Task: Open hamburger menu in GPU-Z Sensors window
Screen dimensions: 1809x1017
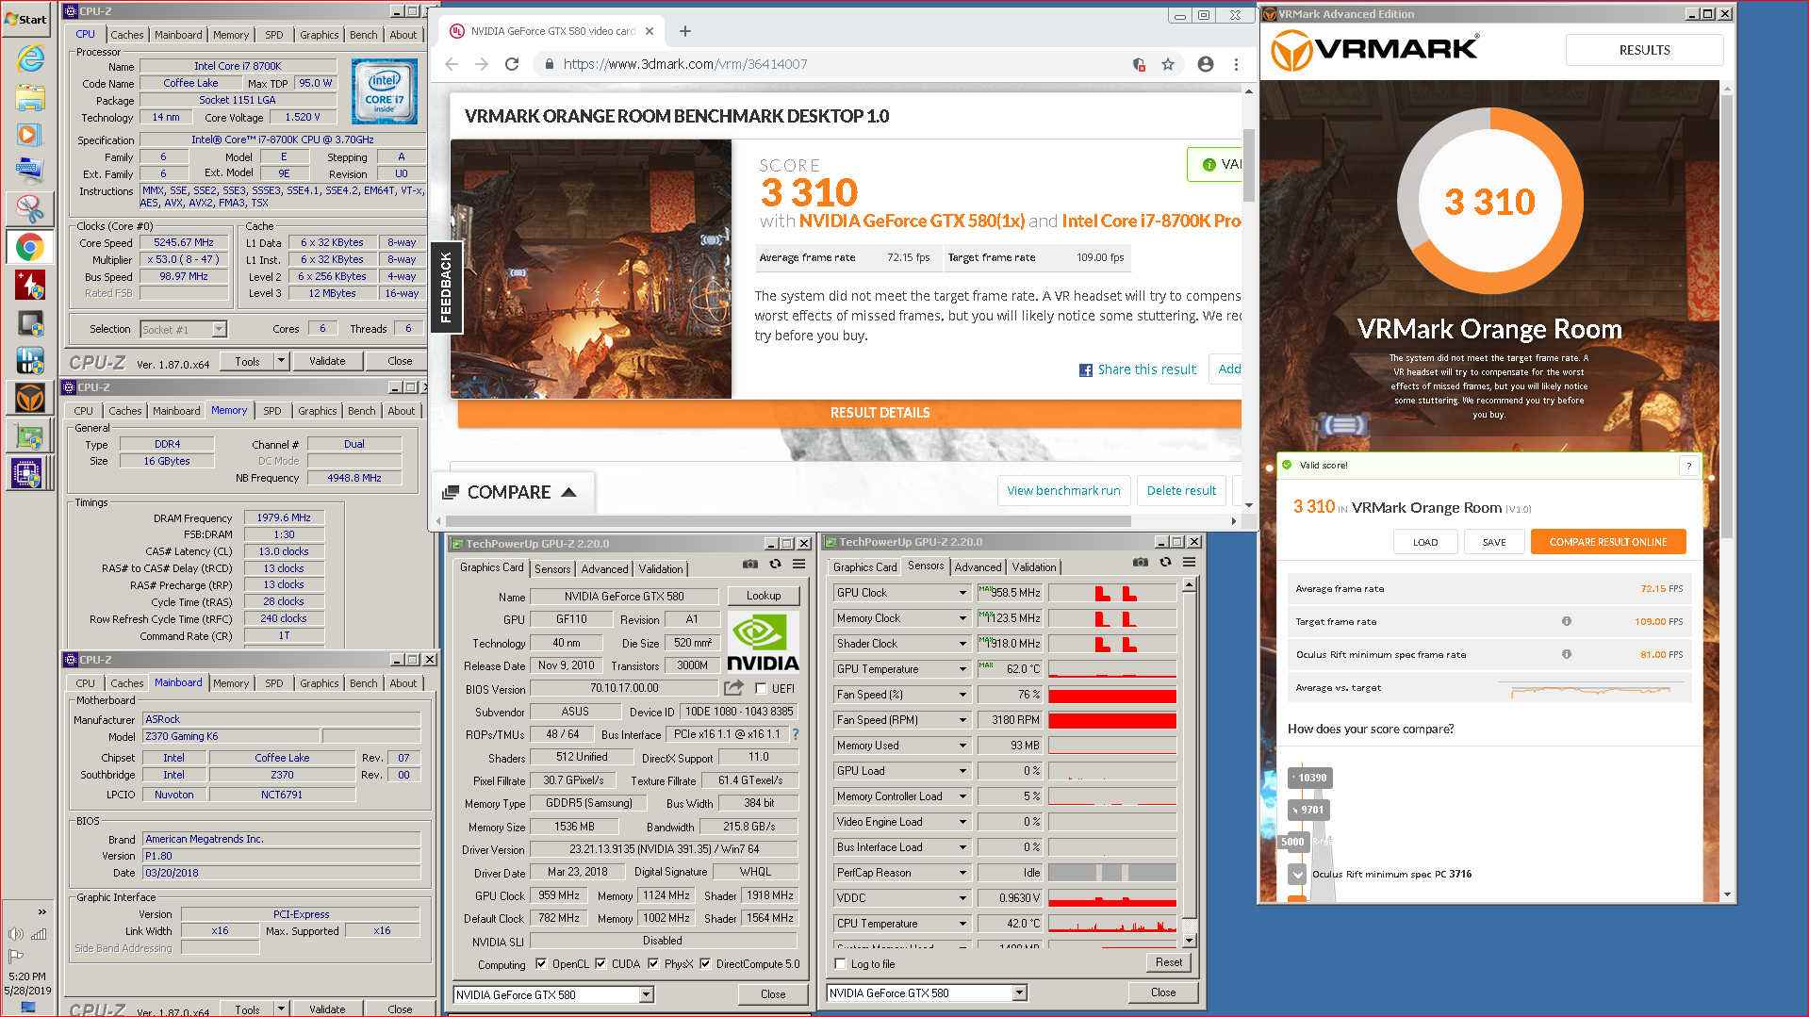Action: (x=1189, y=563)
